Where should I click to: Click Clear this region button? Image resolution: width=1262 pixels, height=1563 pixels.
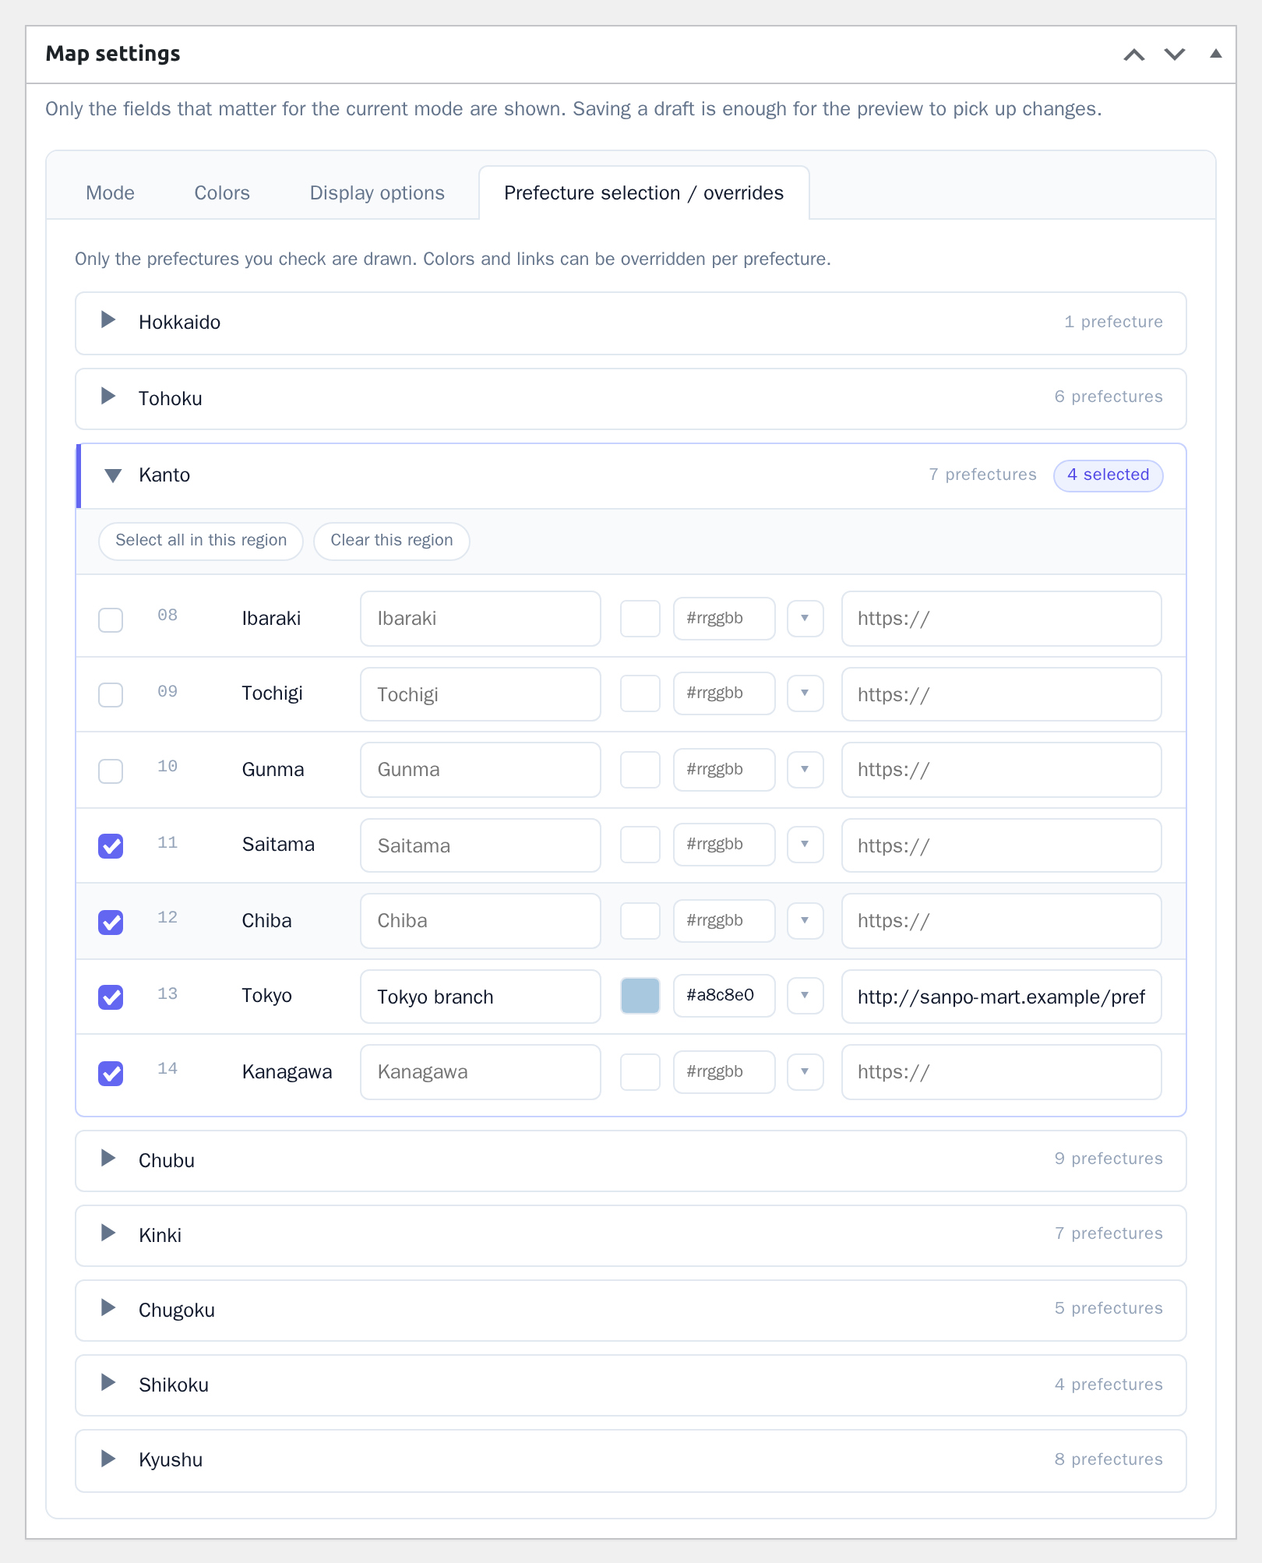tap(392, 541)
